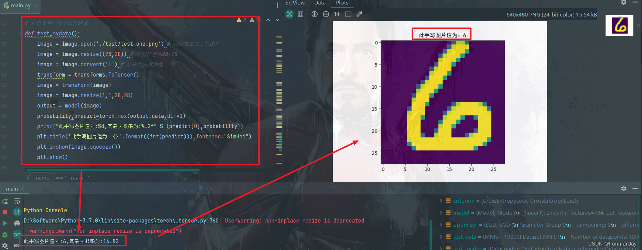This screenshot has width=642, height=250.
Task: Zoom in on the plot image
Action: [x=314, y=14]
